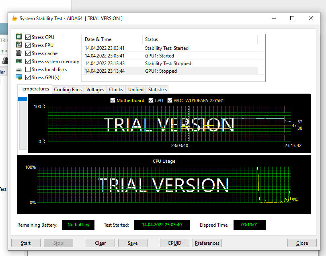Maximize the System Stability Test window
Viewport: 326px width, 256px height.
[292, 18]
